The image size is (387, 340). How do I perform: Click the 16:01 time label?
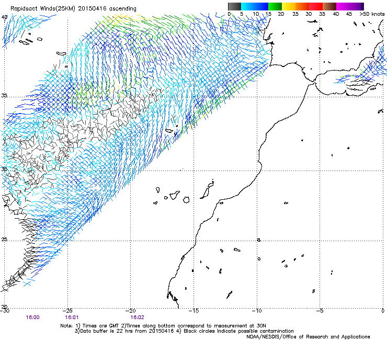(x=72, y=318)
